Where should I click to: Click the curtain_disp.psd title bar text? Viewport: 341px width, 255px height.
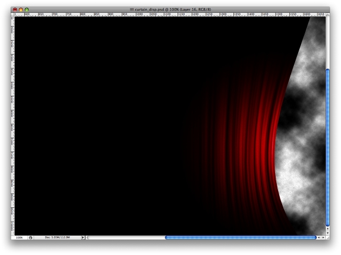click(x=173, y=9)
